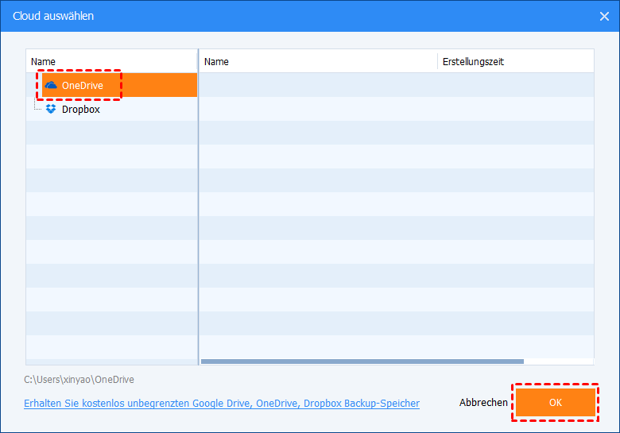Click the path text C:\Users\xinyao\OneDrive

(79, 380)
